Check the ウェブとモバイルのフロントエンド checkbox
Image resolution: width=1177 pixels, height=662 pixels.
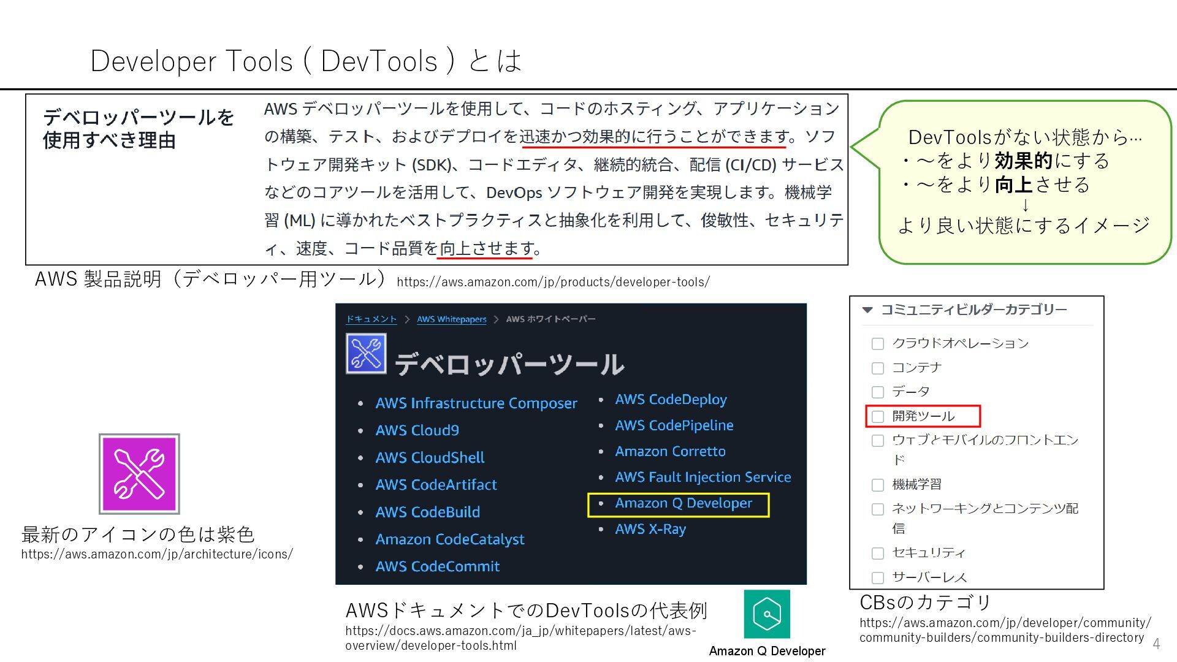pyautogui.click(x=878, y=441)
